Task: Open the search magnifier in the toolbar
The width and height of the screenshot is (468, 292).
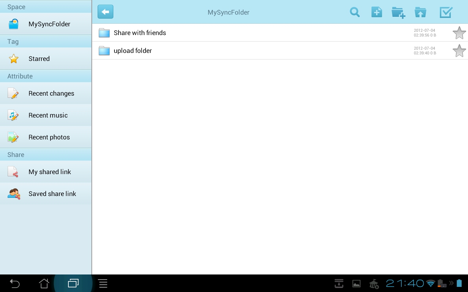Action: [x=355, y=12]
